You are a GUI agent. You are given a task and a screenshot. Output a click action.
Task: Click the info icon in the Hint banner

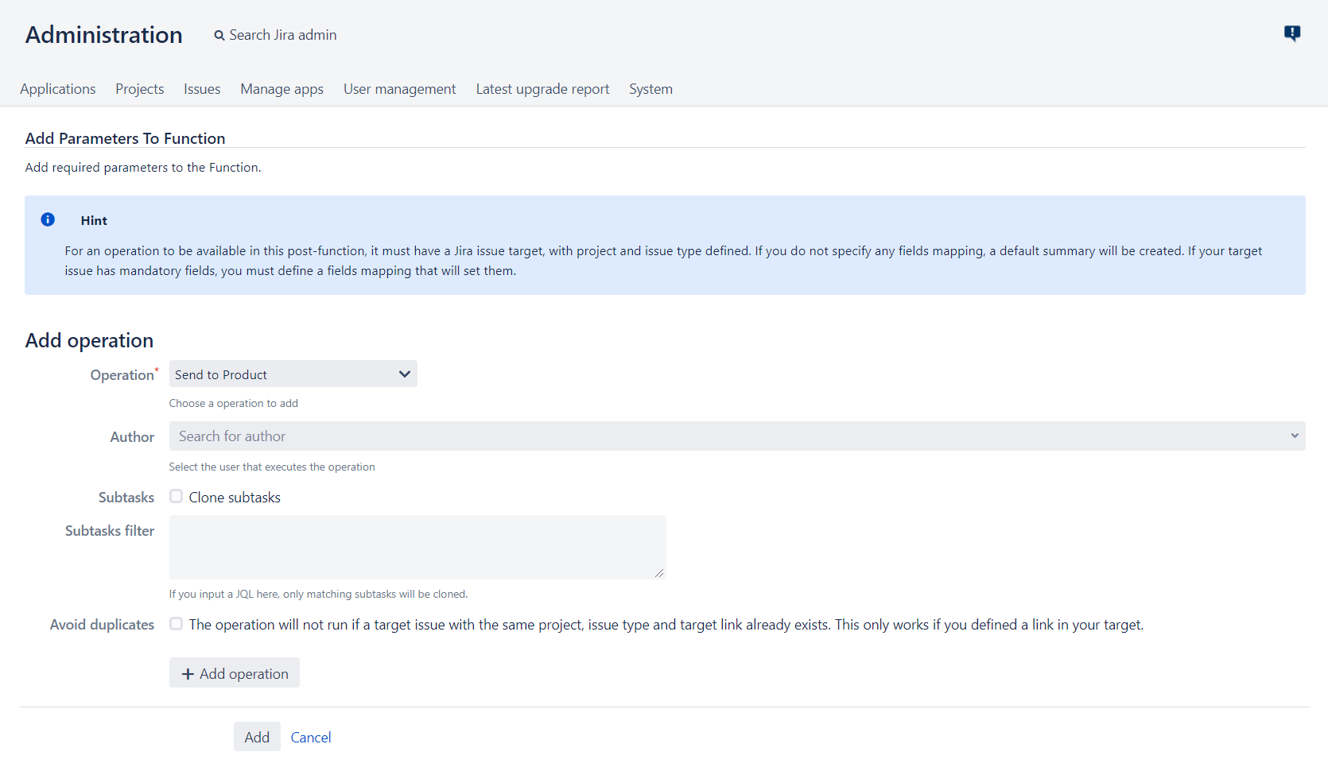(x=48, y=219)
